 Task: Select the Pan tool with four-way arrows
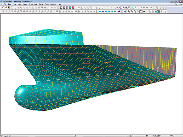pyautogui.click(x=144, y=11)
